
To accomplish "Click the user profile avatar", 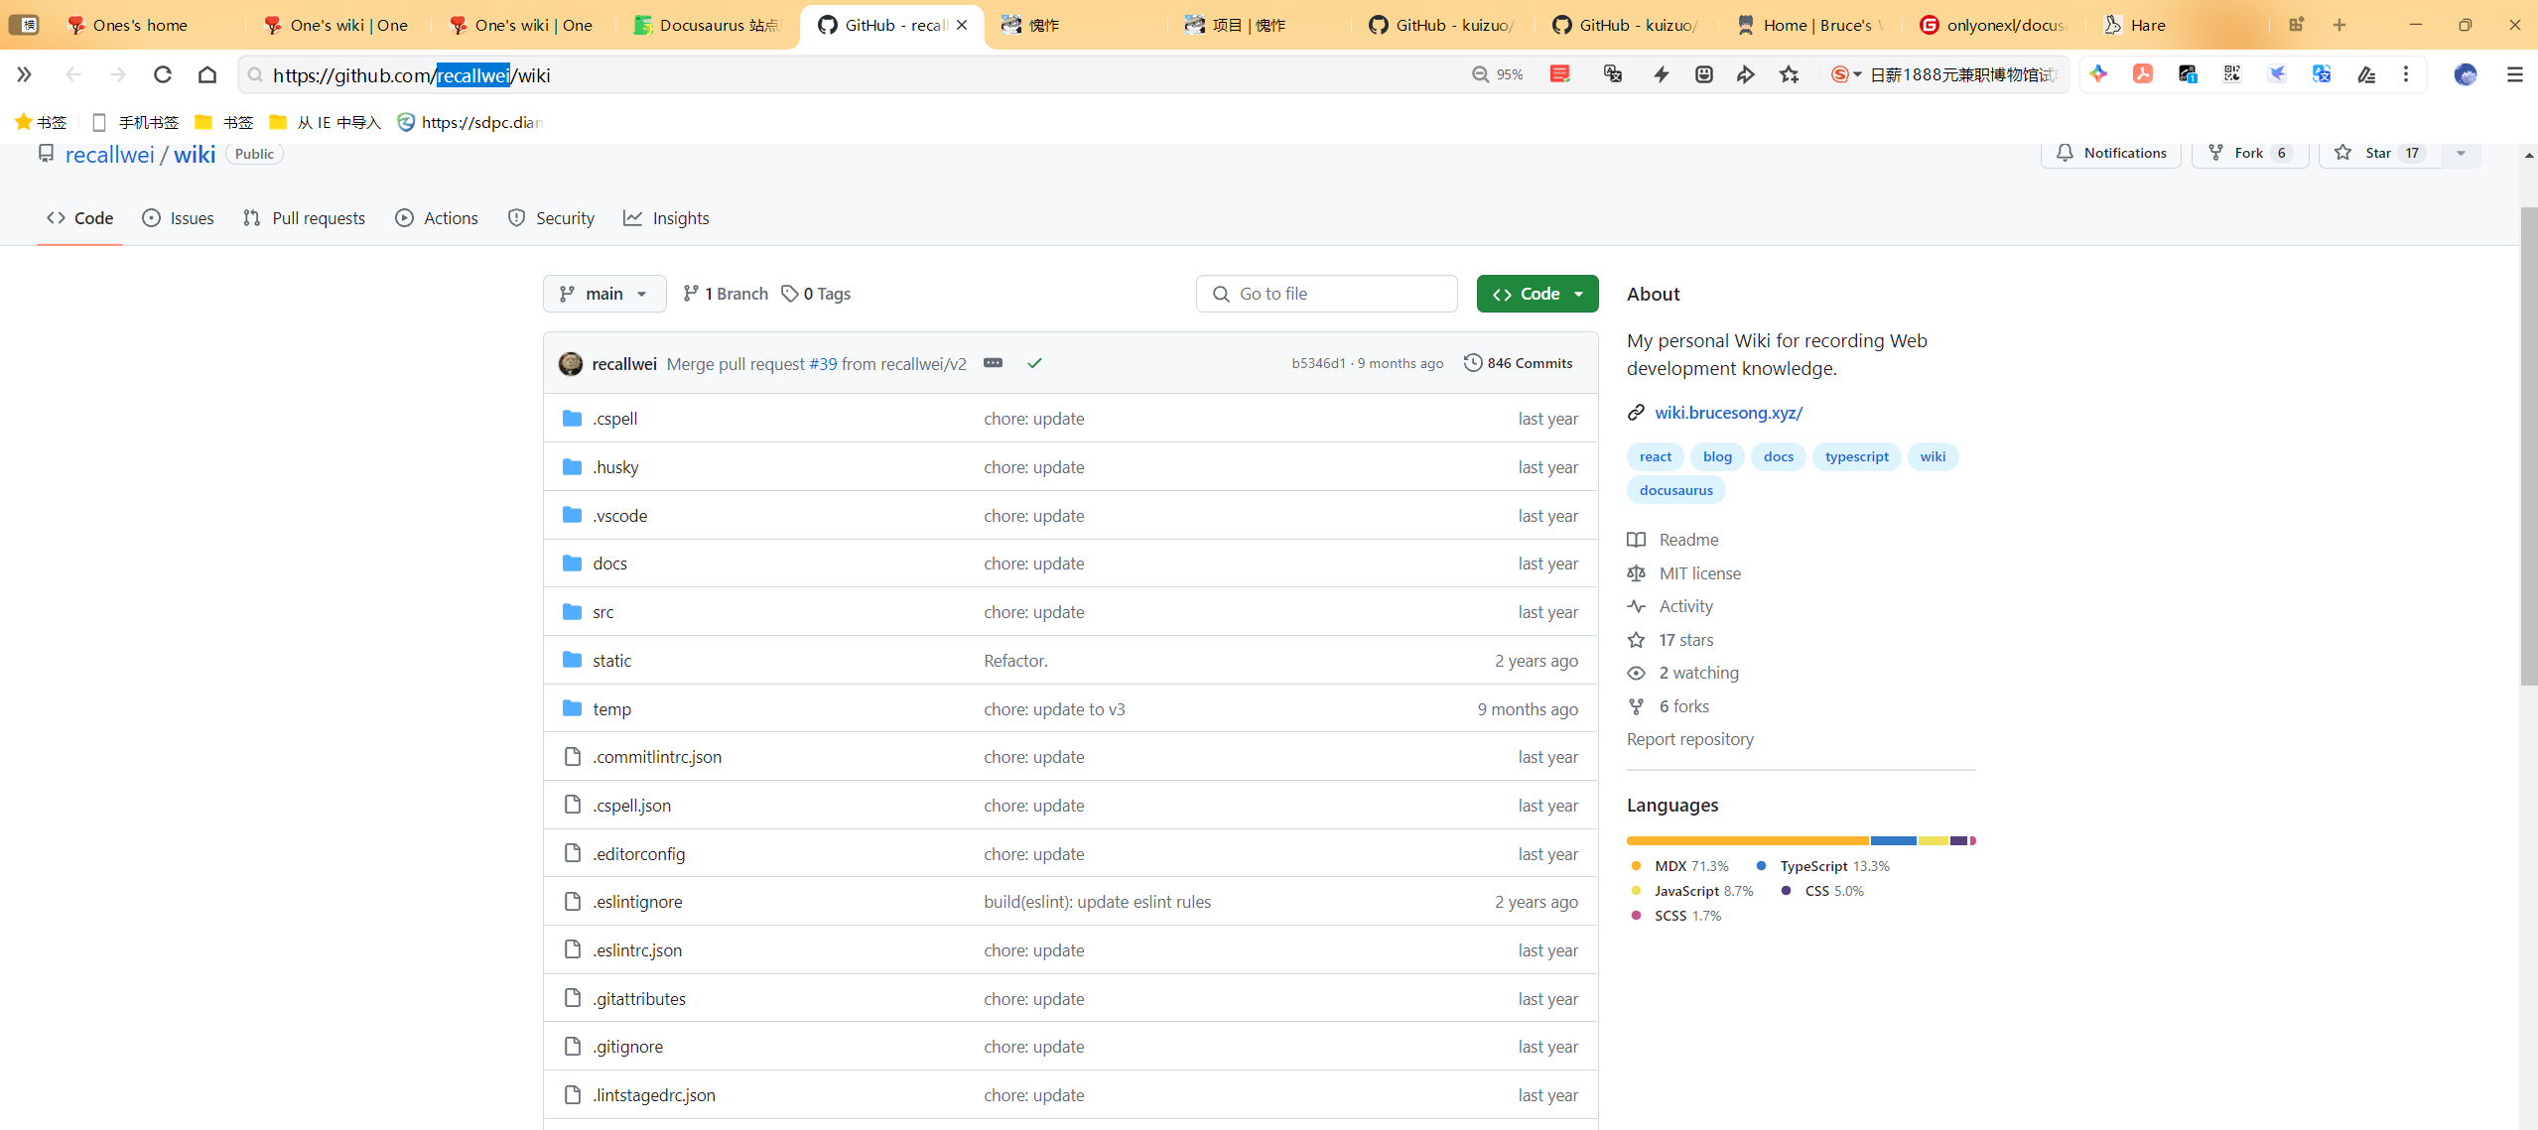I will click(2465, 74).
